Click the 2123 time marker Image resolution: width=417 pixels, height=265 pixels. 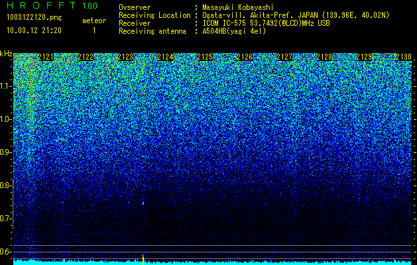click(x=125, y=57)
